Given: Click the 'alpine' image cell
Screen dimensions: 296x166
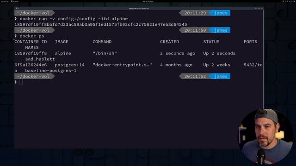Looking at the screenshot, I should click(63, 53).
